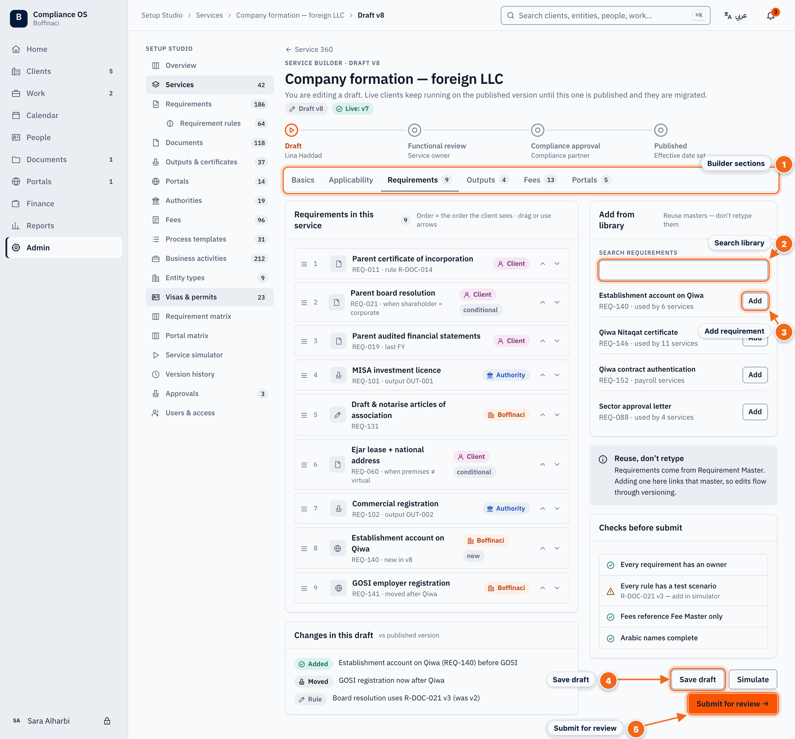Move GOSI employer registration down

point(556,588)
